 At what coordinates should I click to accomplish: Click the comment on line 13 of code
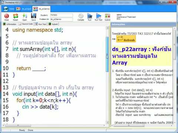(x=53, y=88)
